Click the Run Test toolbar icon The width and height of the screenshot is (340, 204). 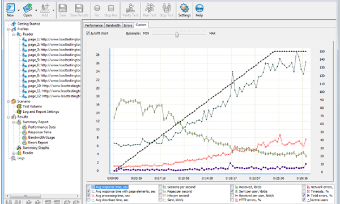[150, 8]
